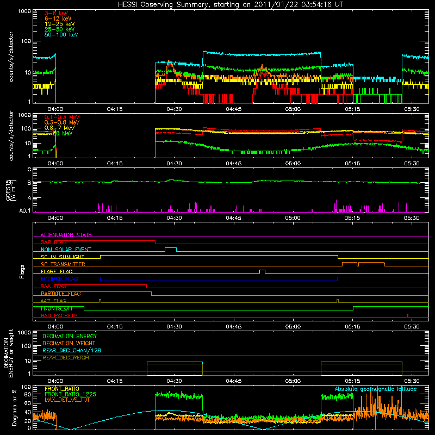This screenshot has width=435, height=435.
Task: Click the 05:15 tick under the Flags panel
Action: click(x=352, y=327)
